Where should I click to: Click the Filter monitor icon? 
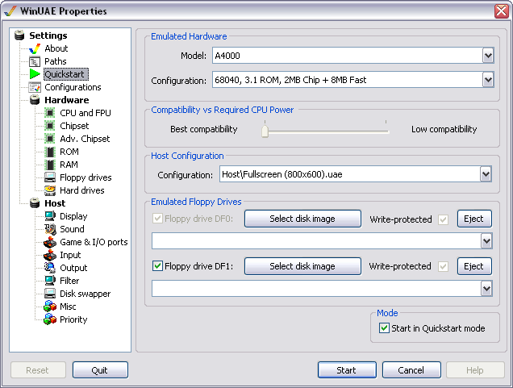50,281
